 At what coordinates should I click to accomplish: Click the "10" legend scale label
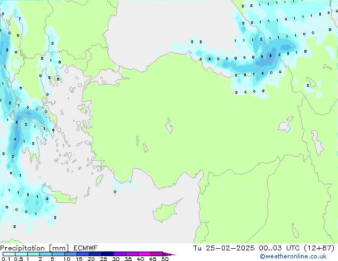pos(67,259)
